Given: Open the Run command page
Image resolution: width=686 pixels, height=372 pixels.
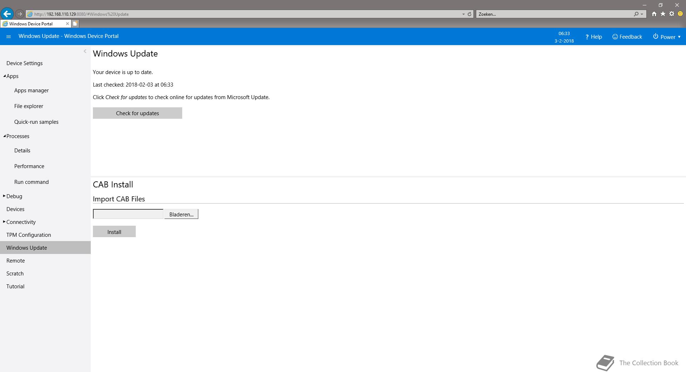Looking at the screenshot, I should (x=31, y=182).
